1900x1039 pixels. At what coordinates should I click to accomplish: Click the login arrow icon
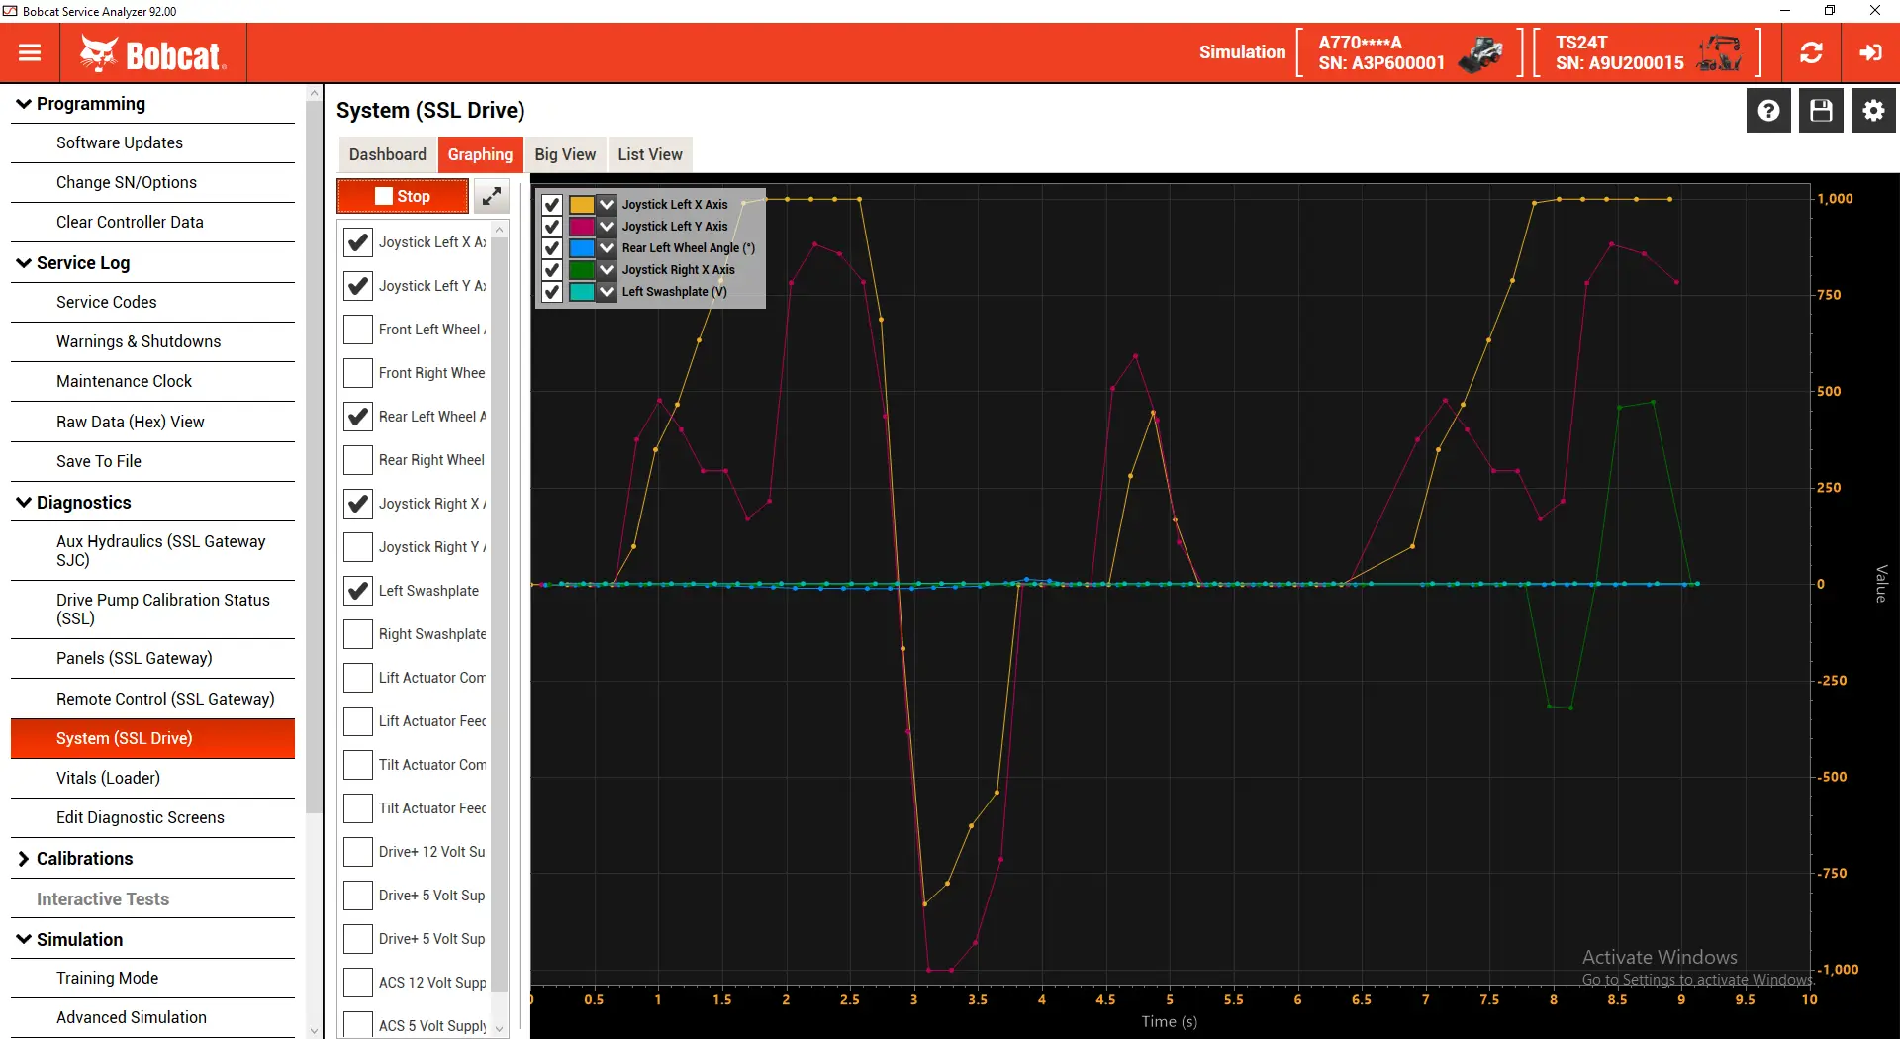tap(1870, 53)
